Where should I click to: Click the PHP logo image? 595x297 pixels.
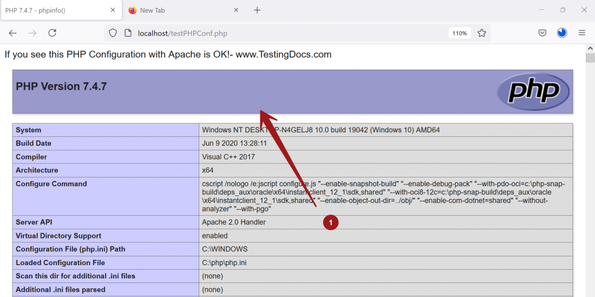pyautogui.click(x=533, y=91)
